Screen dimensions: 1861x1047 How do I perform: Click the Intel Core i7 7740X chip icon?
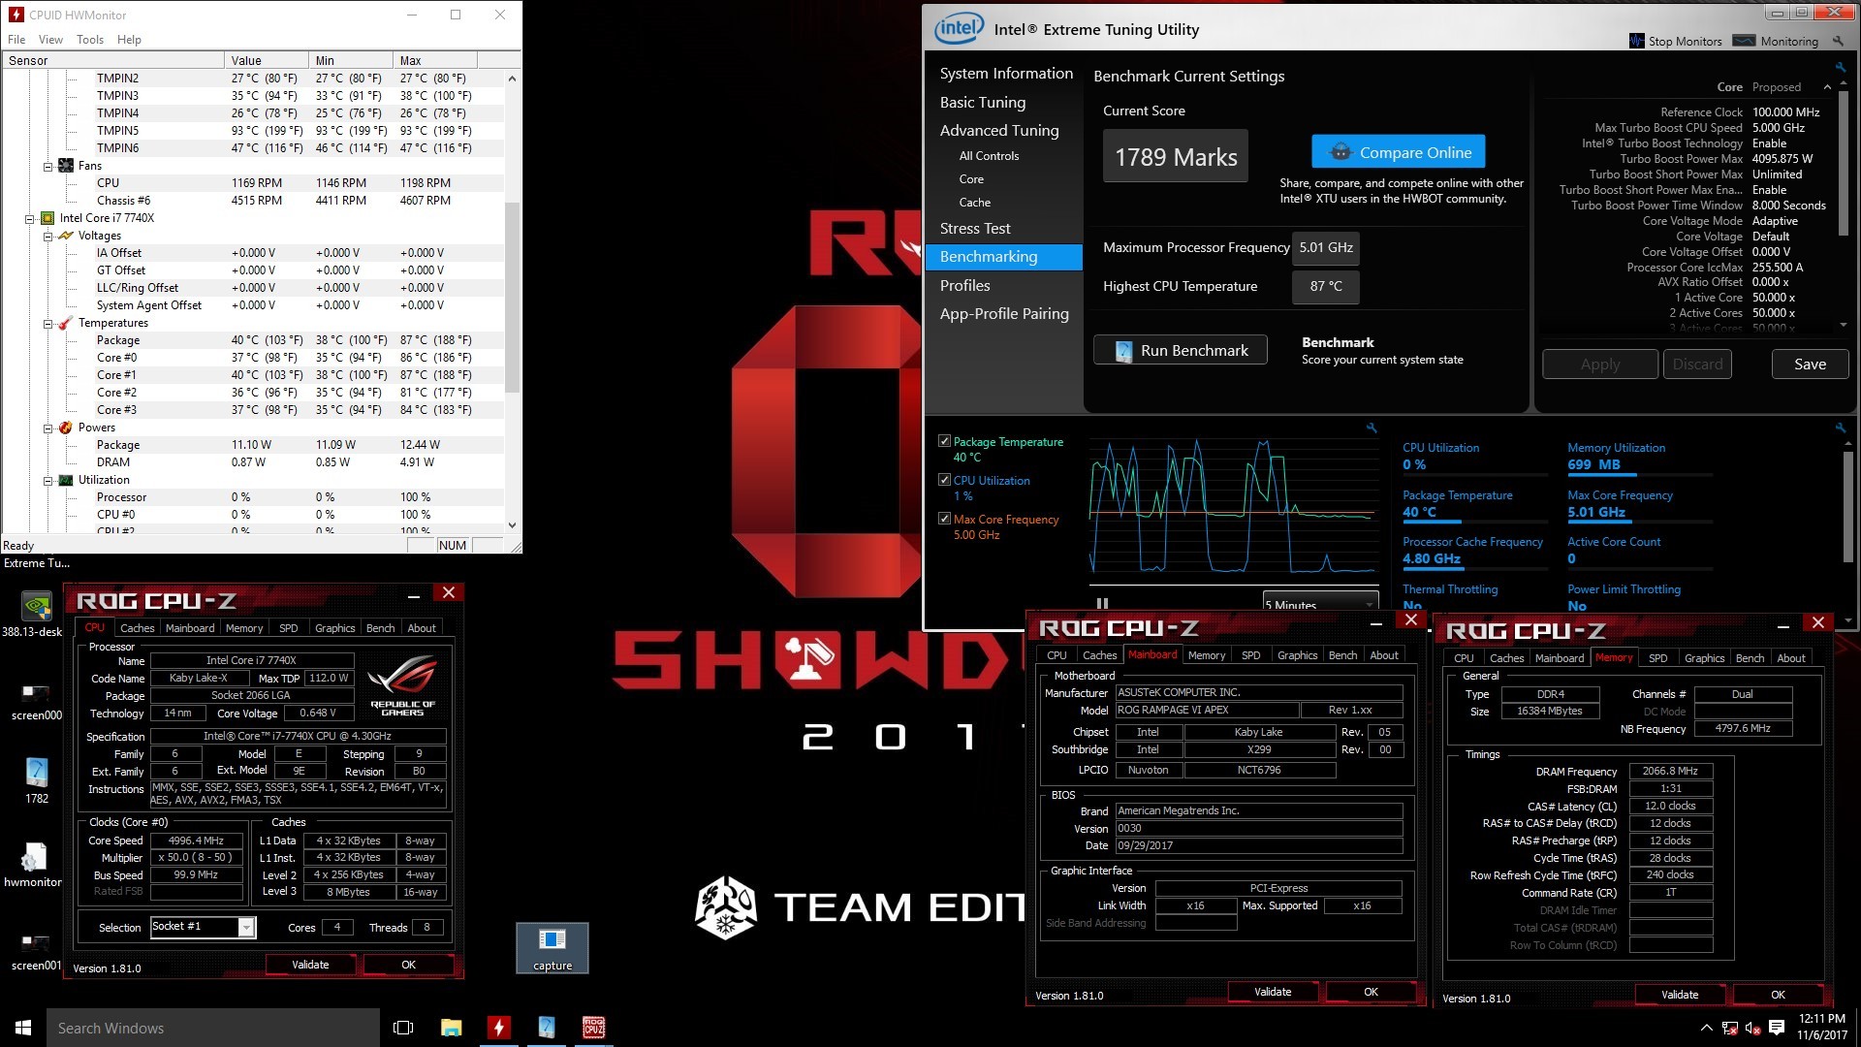tap(47, 218)
